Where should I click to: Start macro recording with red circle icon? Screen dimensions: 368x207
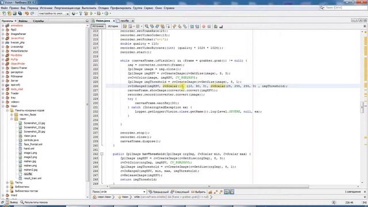tap(204, 26)
